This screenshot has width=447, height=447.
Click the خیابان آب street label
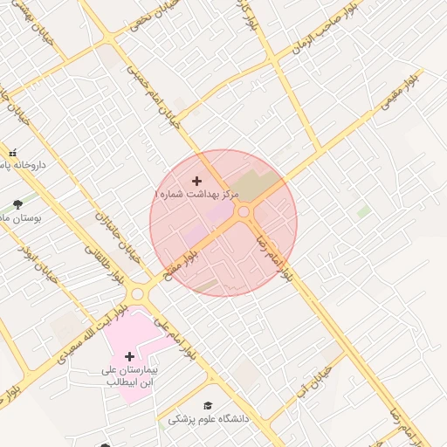point(314,383)
